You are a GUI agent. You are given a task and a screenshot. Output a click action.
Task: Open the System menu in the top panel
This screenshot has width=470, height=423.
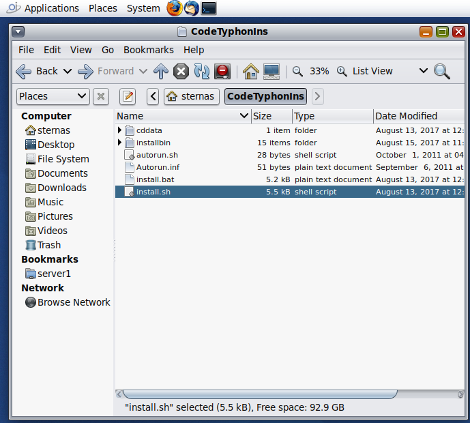143,8
